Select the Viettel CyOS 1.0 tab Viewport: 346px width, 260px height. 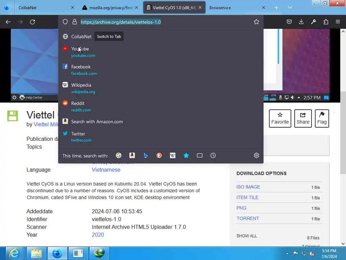174,7
